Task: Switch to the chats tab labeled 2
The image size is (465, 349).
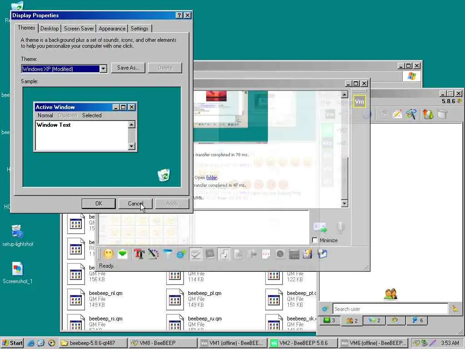Action: coord(374,320)
